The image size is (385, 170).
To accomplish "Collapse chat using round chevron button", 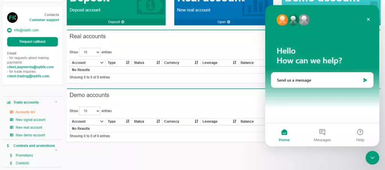I will pos(372,158).
